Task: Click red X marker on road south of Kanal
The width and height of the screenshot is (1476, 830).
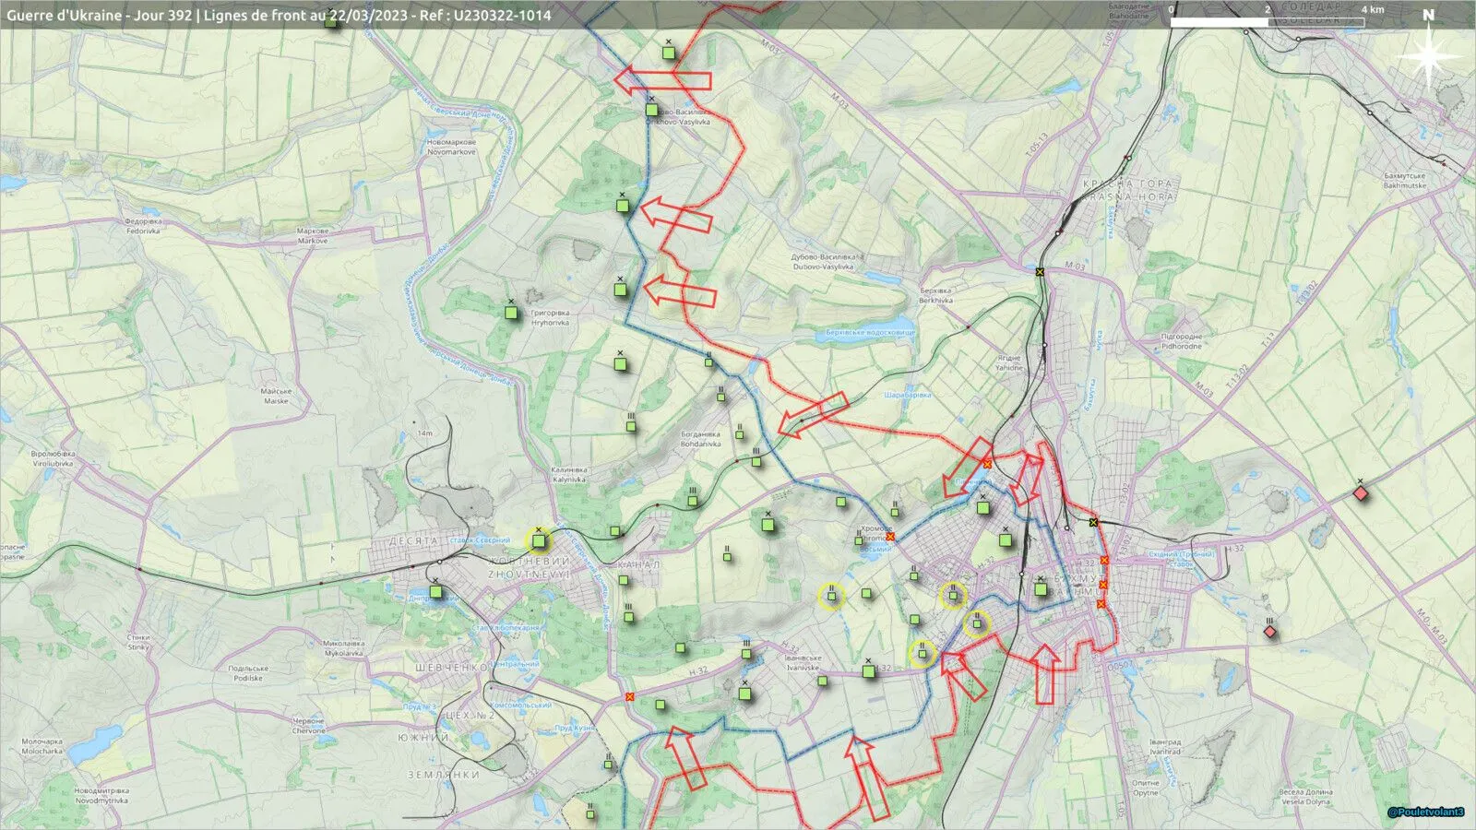Action: (x=629, y=696)
